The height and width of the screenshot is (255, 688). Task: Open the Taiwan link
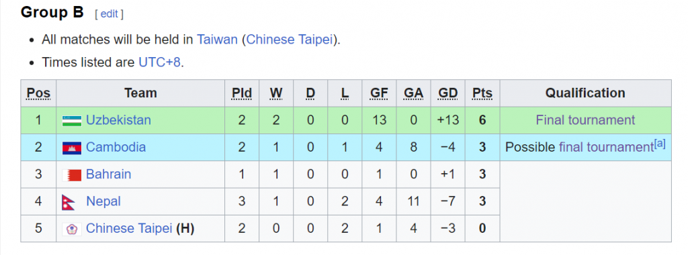[217, 40]
